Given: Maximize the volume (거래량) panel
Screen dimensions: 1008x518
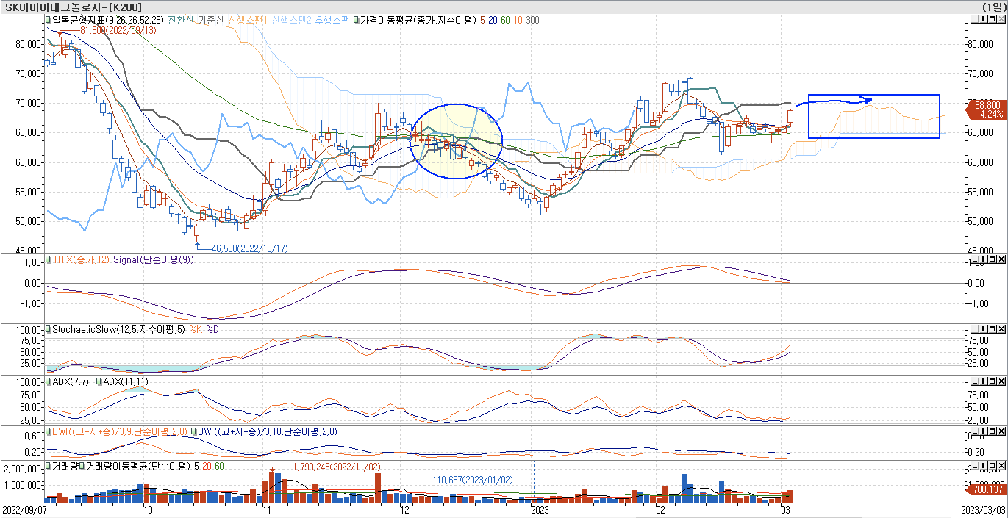Looking at the screenshot, I should coord(993,465).
